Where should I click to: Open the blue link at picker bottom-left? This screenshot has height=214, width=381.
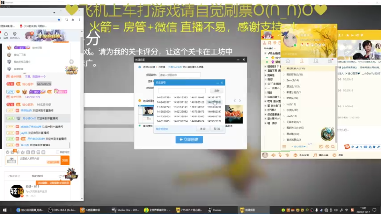click(x=162, y=129)
